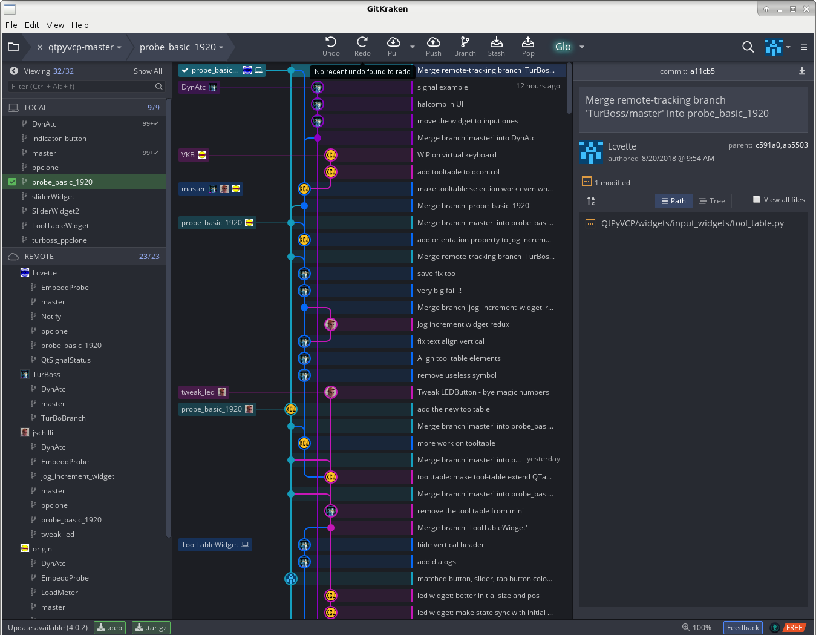Open the View menu
Image resolution: width=816 pixels, height=635 pixels.
[56, 25]
